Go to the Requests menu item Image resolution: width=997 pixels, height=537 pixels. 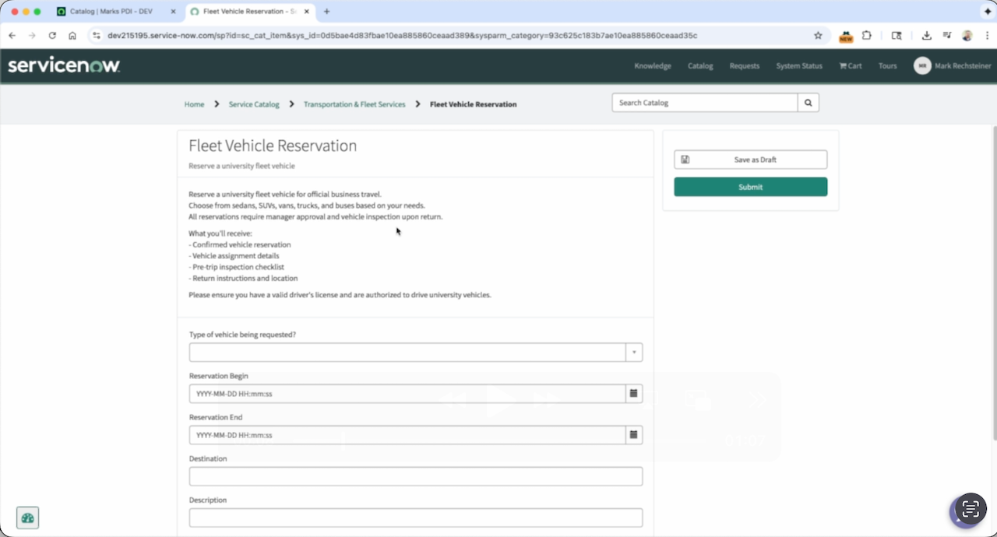744,66
